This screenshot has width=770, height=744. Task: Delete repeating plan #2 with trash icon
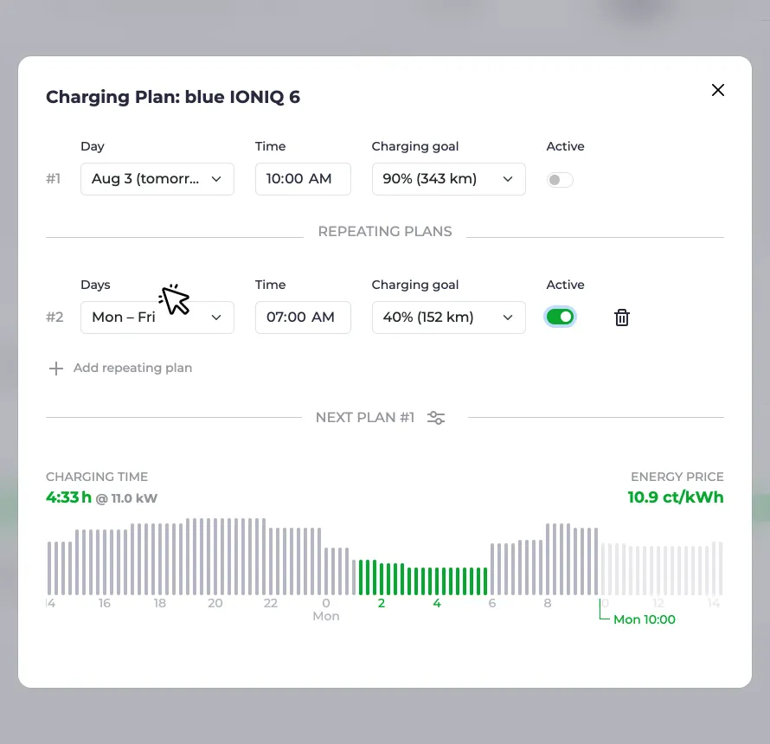coord(622,317)
